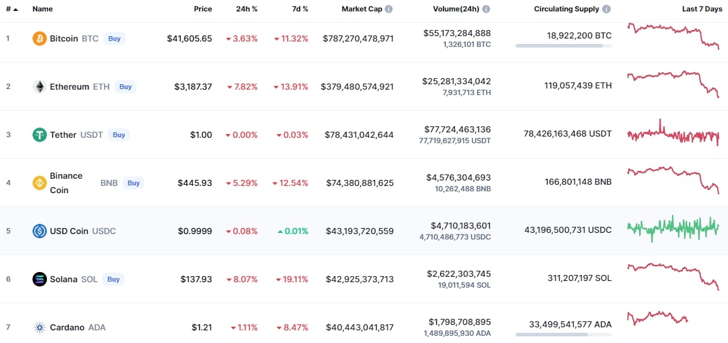
Task: Click Bitcoin volume $55,173,284,888
Action: pyautogui.click(x=457, y=33)
